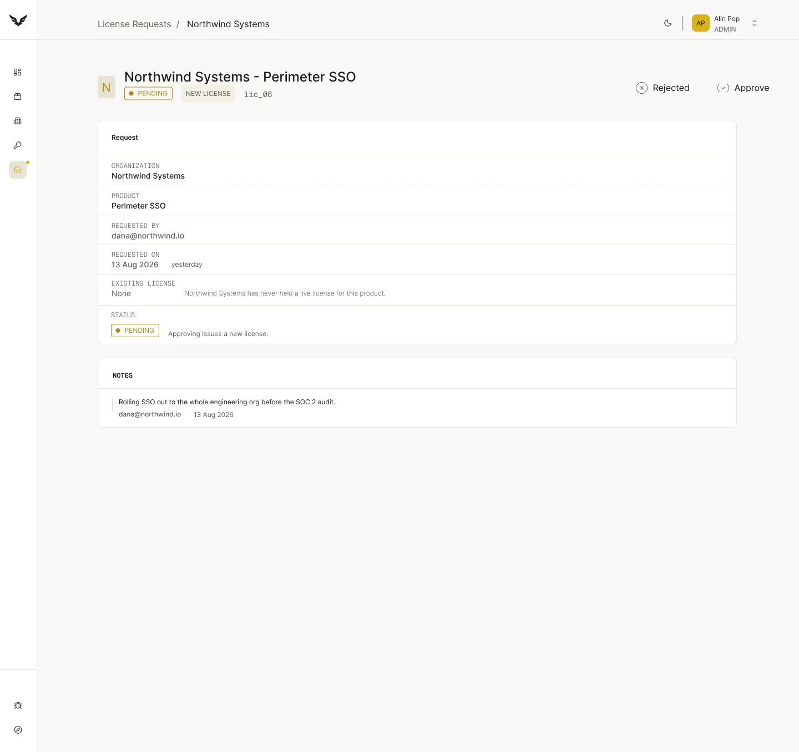Screen dimensions: 799x752
Task: Click the NEW LICENSE tag
Action: pos(208,94)
